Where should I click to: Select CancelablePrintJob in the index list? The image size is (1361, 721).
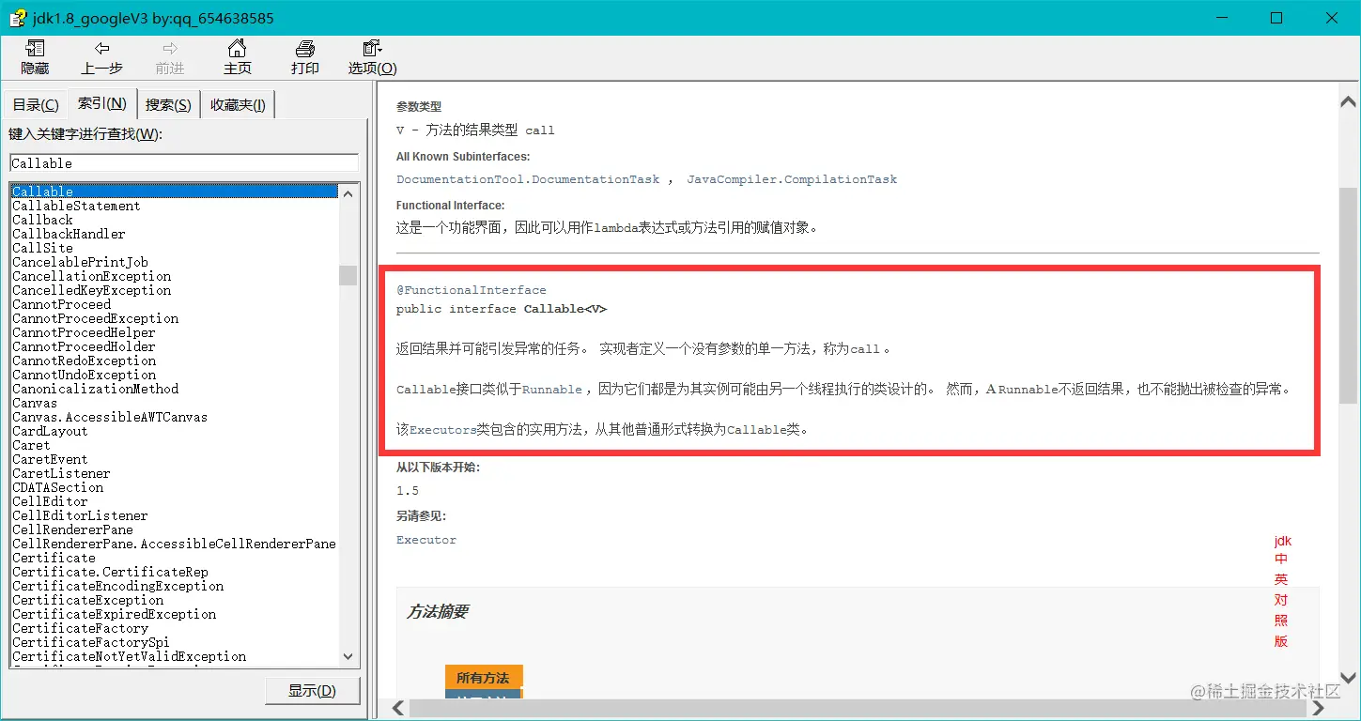point(80,262)
